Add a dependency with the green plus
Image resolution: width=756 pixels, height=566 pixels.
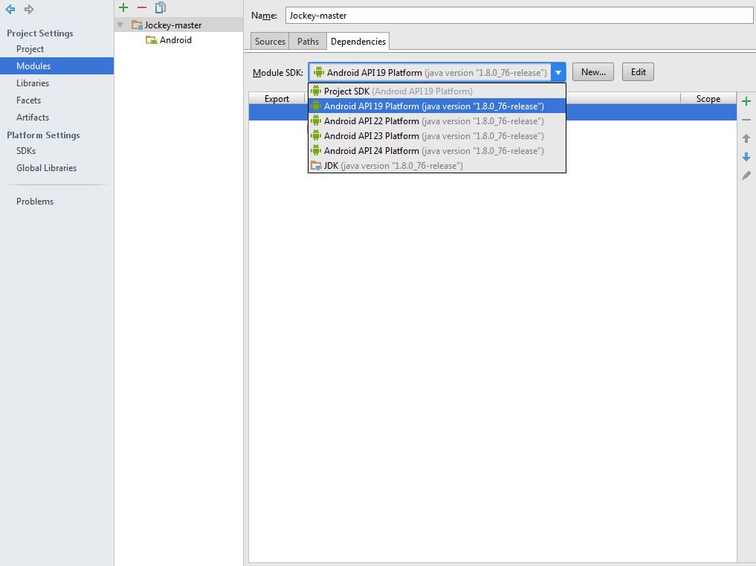(x=746, y=101)
